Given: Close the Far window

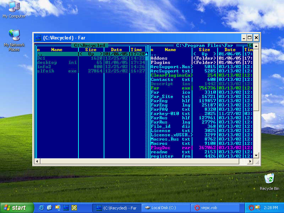Looking at the screenshot, I should (x=256, y=38).
